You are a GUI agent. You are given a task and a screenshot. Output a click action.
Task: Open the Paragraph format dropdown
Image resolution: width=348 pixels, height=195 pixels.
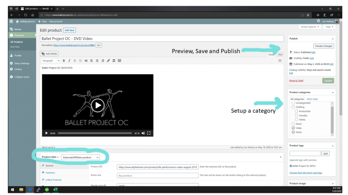coord(51,61)
